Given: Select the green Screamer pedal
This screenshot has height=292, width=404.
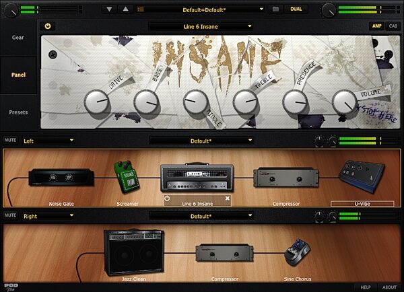Looking at the screenshot, I should coord(127,177).
